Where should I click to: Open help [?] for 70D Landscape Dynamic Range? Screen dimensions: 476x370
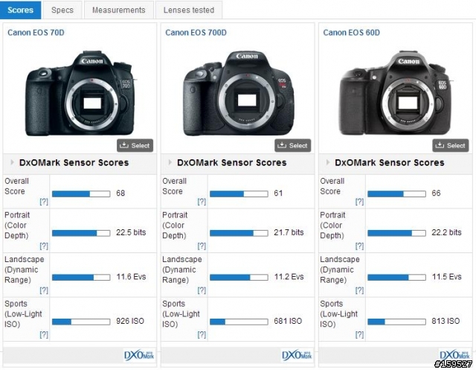[44, 290]
